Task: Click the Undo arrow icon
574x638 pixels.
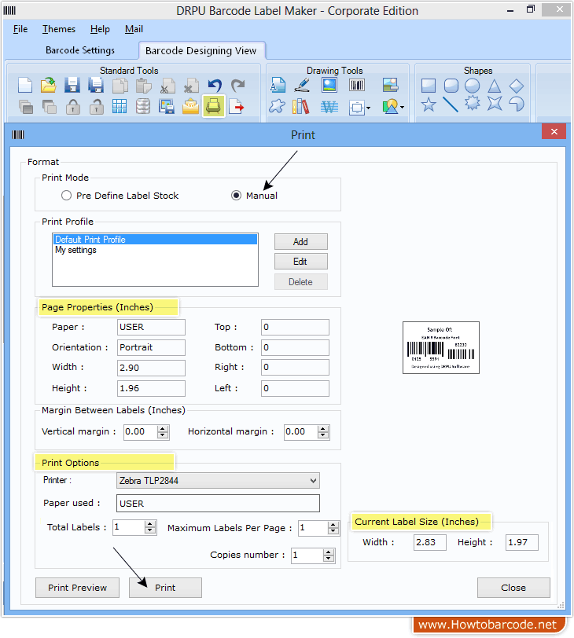Action: [215, 86]
